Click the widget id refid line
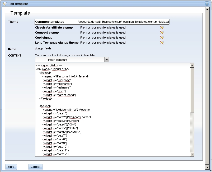The image size is (212, 172). point(54,91)
